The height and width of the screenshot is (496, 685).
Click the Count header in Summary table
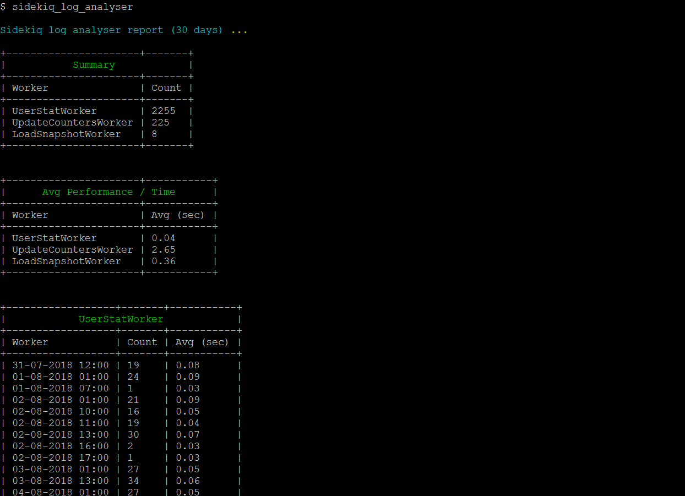[x=166, y=88]
